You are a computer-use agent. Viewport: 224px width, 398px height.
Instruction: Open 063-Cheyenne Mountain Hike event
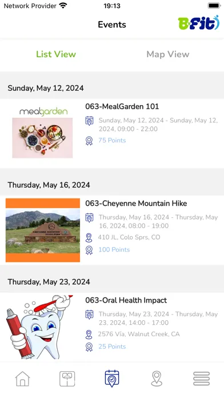tap(136, 204)
